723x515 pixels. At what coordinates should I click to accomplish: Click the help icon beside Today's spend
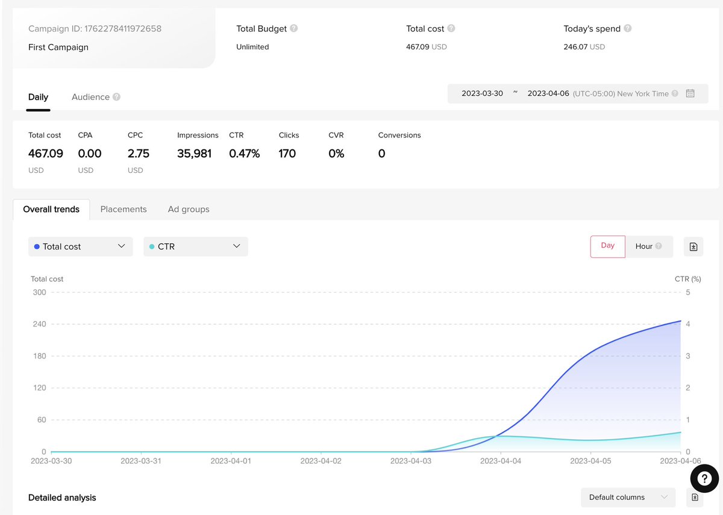click(x=628, y=28)
